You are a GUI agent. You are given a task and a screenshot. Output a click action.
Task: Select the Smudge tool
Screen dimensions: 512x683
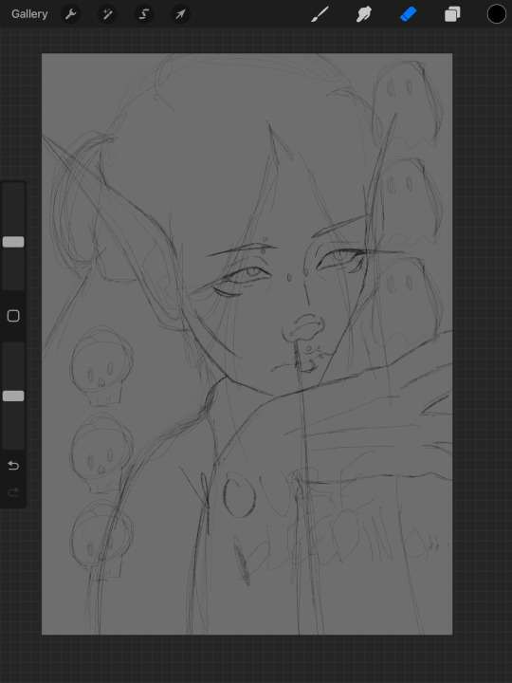(x=363, y=14)
